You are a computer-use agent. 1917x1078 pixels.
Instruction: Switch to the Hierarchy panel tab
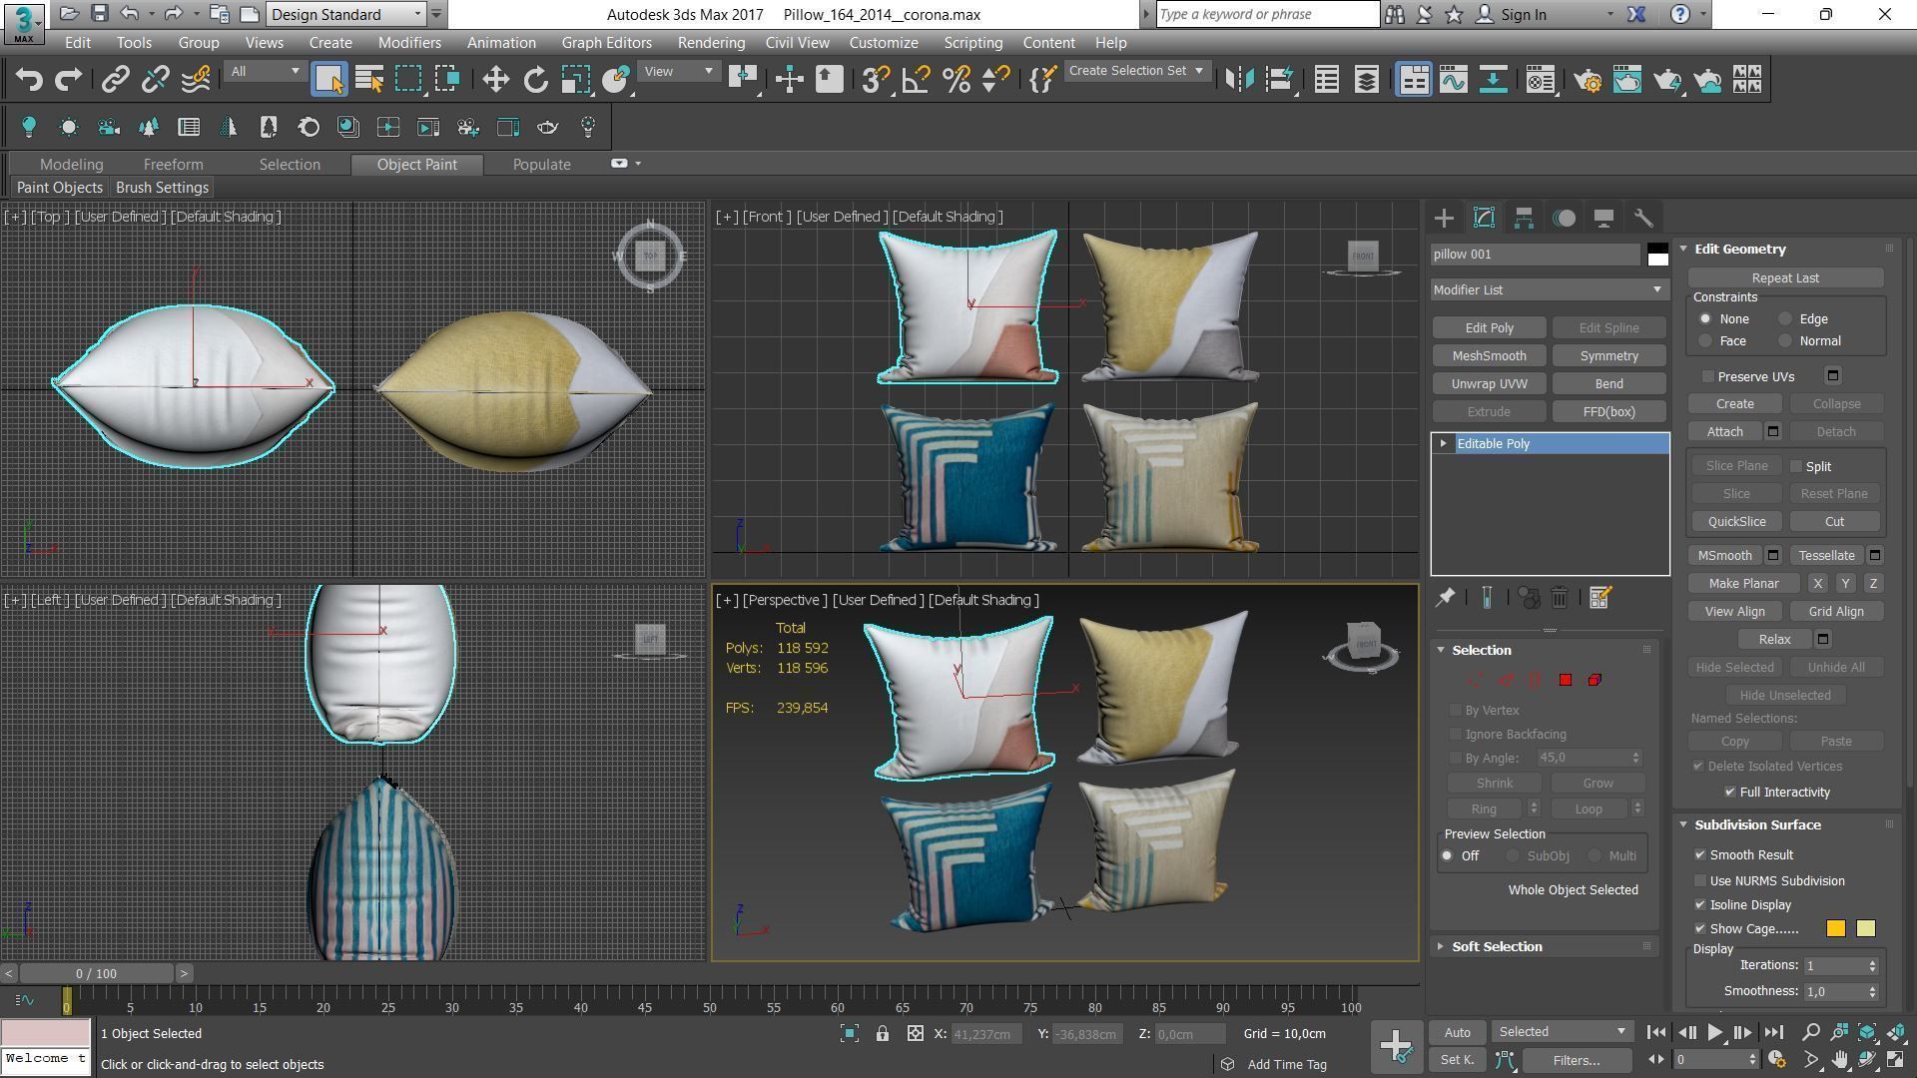pyautogui.click(x=1524, y=218)
